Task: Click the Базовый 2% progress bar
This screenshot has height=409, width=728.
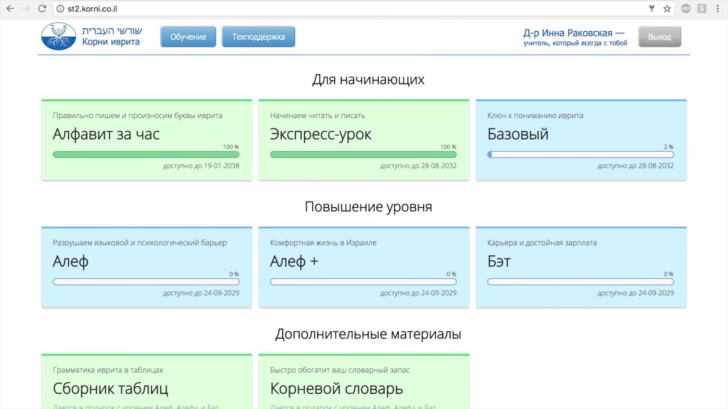Action: tap(581, 155)
